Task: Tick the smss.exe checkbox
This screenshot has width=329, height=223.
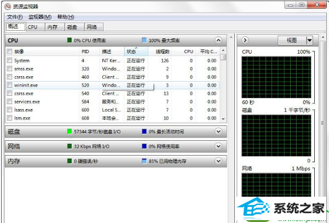Action: pos(9,68)
